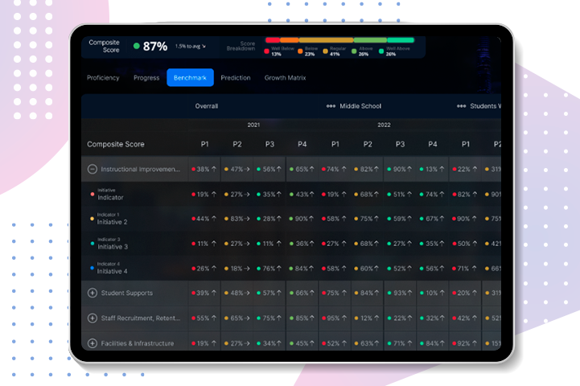Image resolution: width=580 pixels, height=386 pixels.
Task: Open the Progress tab
Action: click(x=146, y=78)
